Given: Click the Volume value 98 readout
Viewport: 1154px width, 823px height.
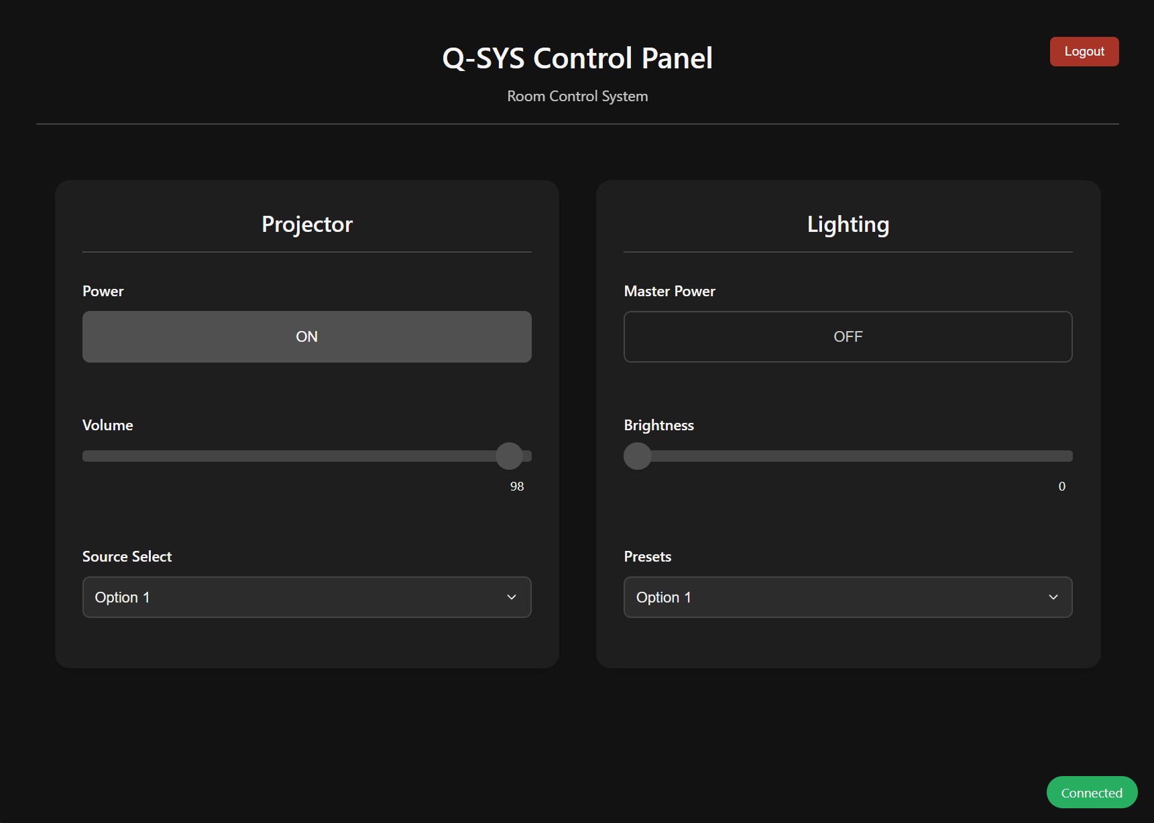Looking at the screenshot, I should point(516,487).
